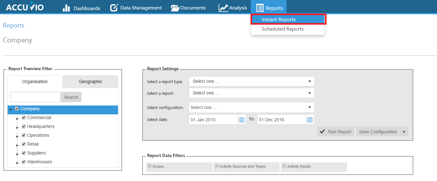Viewport: 437px width, 181px height.
Task: Open the Select configuration dropdown
Action: (252, 107)
